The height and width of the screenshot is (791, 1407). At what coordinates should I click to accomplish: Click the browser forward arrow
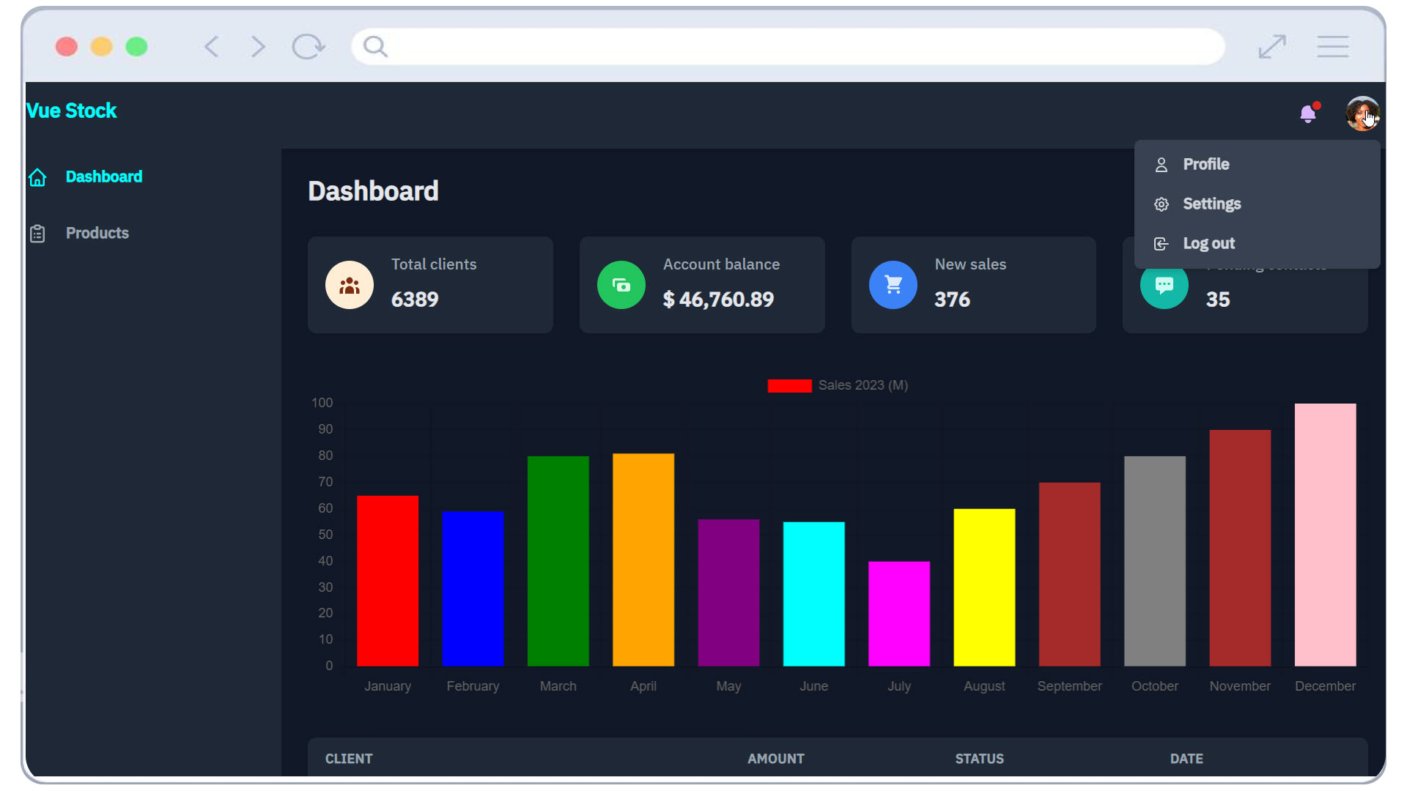click(x=257, y=47)
